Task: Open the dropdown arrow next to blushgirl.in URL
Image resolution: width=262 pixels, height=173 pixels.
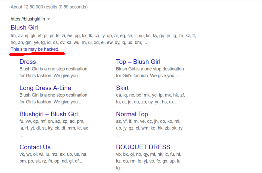Action: [49, 19]
